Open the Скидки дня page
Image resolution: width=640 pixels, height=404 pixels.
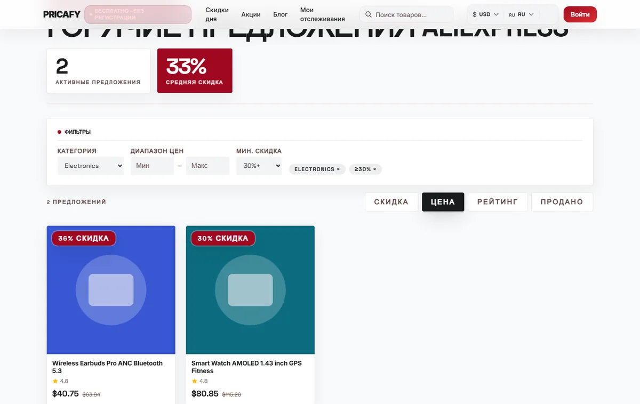[x=217, y=14]
